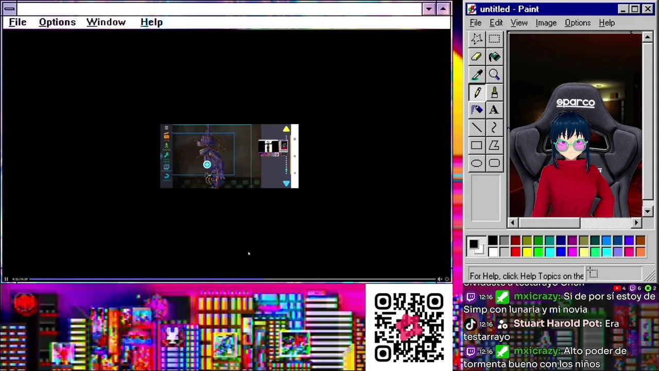Image resolution: width=659 pixels, height=371 pixels.
Task: Click the foreground/background color indicator box
Action: pos(476,246)
